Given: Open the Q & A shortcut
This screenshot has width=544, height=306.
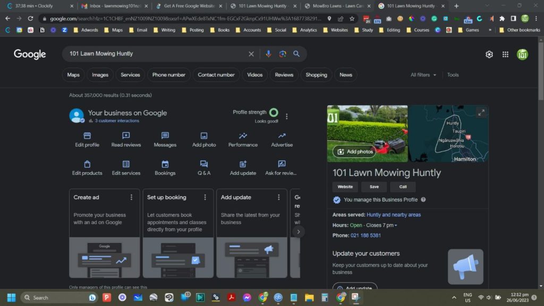Looking at the screenshot, I should click(204, 168).
